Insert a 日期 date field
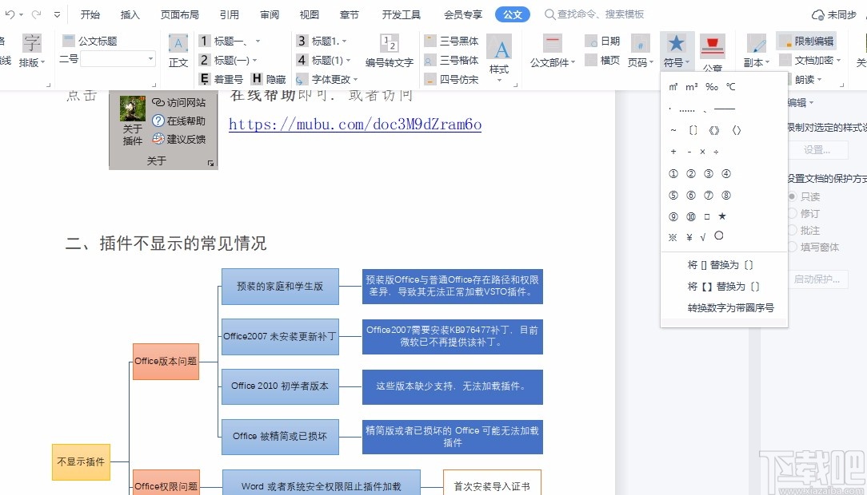The height and width of the screenshot is (495, 867). (605, 40)
